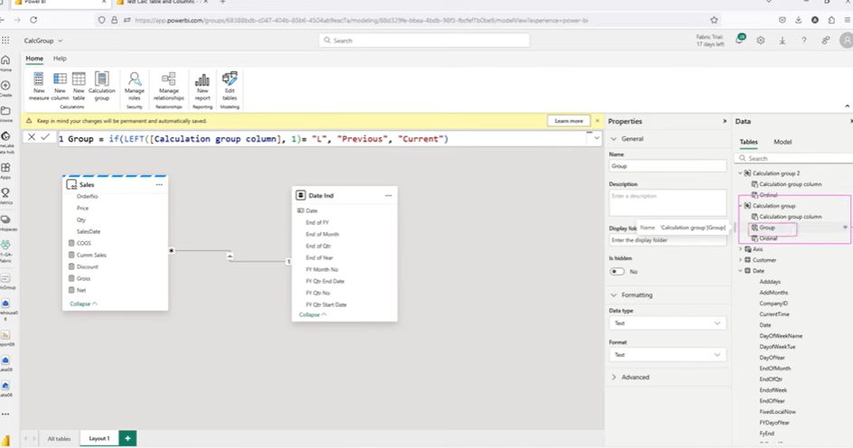Open Apps in the left sidebar
Image resolution: width=853 pixels, height=448 pixels.
point(5,171)
